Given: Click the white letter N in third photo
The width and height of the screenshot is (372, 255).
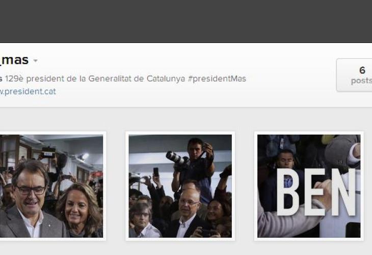Looking at the screenshot, I should (x=343, y=192).
